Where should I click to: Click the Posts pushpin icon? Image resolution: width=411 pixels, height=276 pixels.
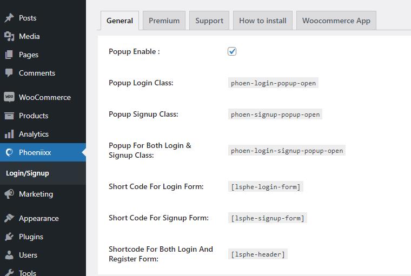coord(9,18)
